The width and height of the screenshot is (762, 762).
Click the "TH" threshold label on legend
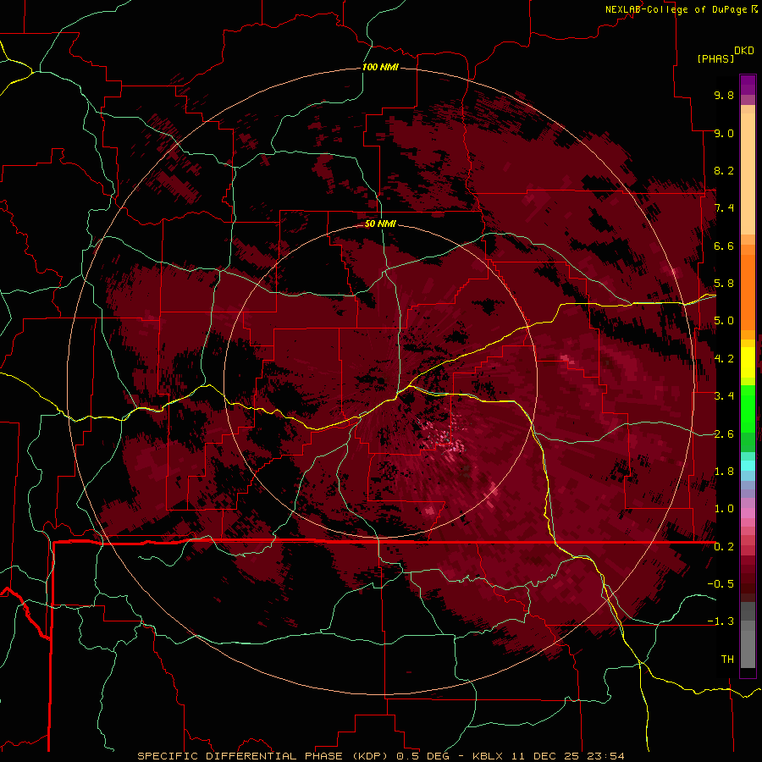[x=727, y=660]
